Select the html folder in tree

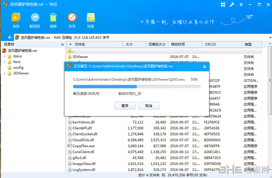14,62
